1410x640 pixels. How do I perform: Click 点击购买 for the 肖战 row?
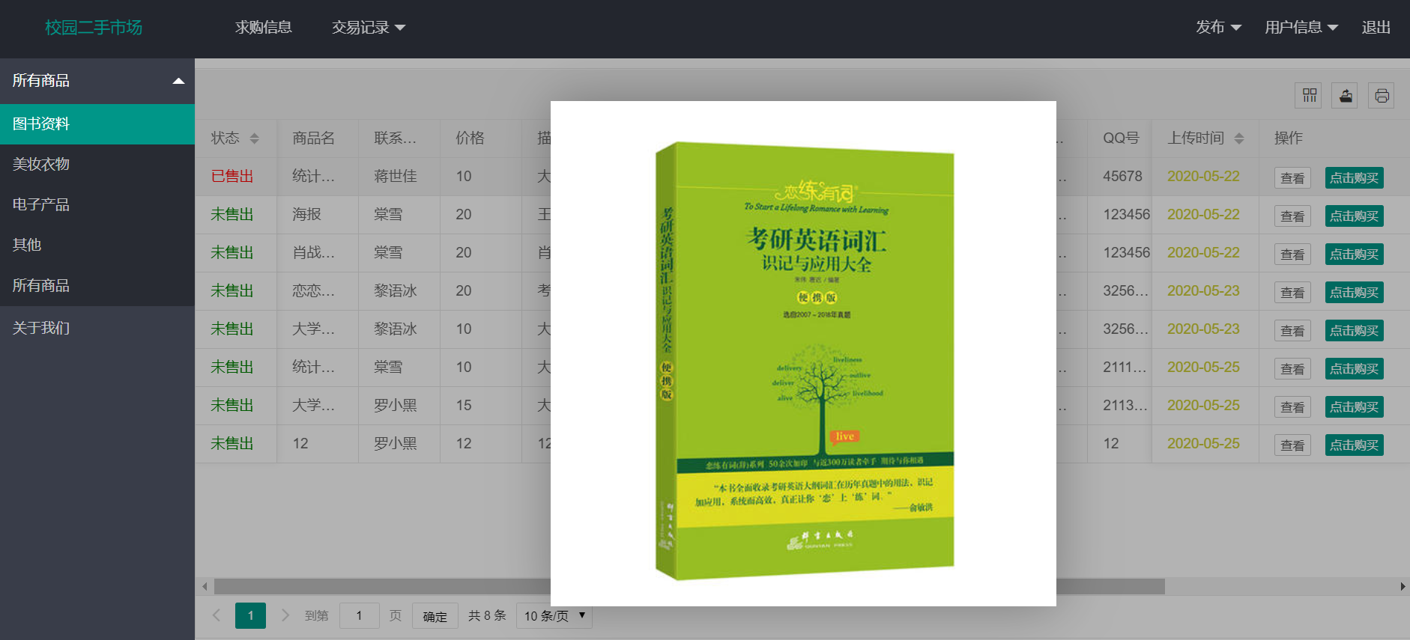tap(1354, 255)
